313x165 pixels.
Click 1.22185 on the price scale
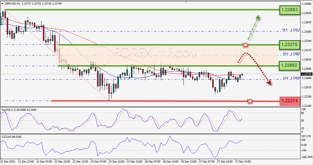coord(307,106)
